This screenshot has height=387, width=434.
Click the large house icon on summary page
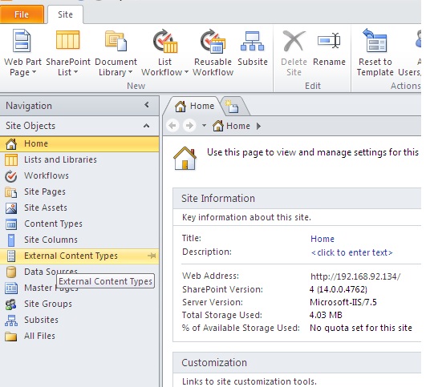(185, 159)
